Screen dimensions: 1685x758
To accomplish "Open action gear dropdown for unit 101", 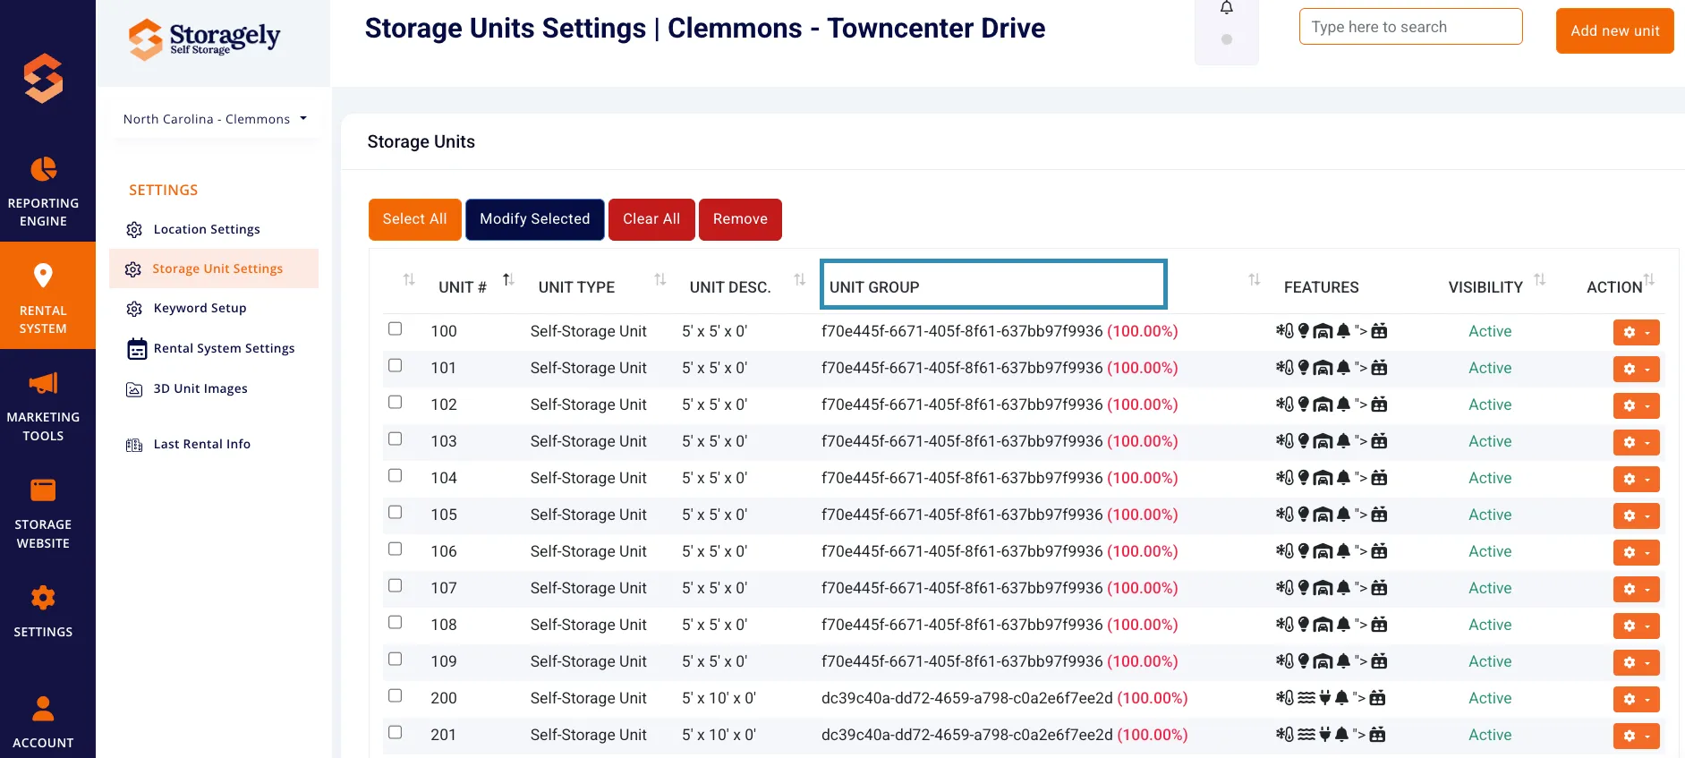I will pos(1636,369).
